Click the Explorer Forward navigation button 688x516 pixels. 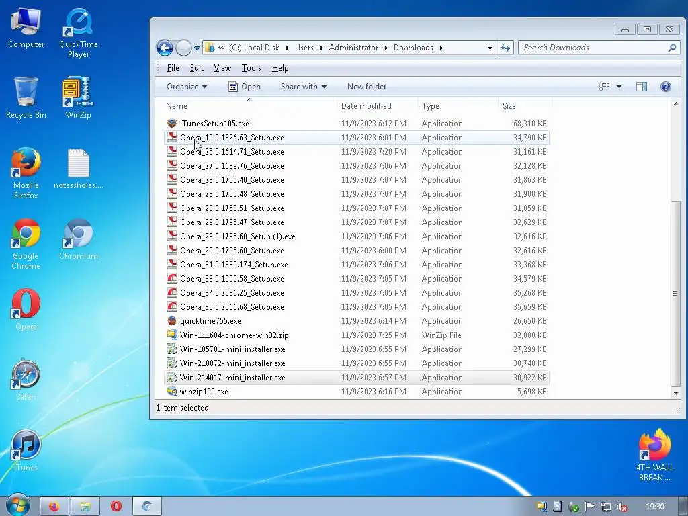pos(183,48)
